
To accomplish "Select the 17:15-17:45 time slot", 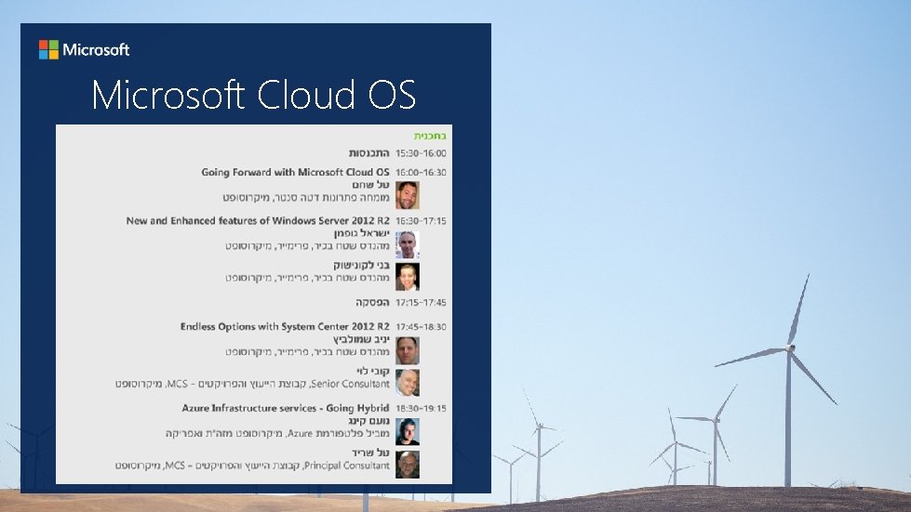I will (421, 303).
